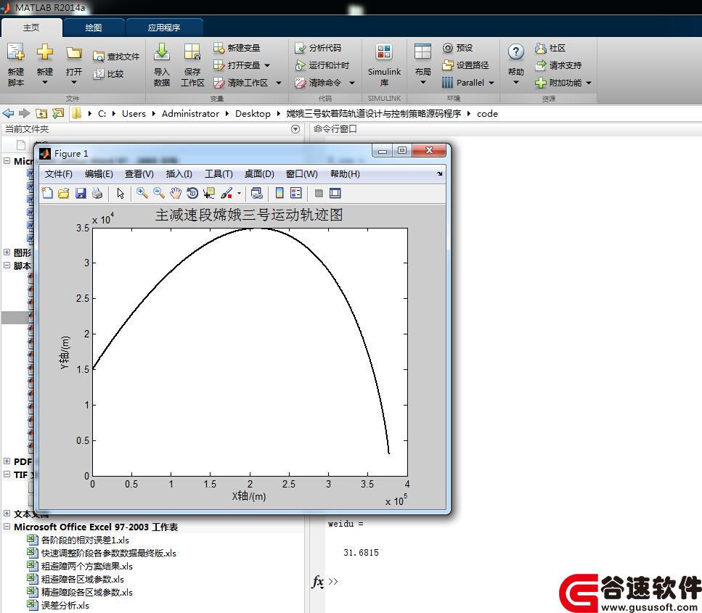Open the 文件(F) menu in Figure 1
Image resolution: width=702 pixels, height=613 pixels.
(58, 173)
